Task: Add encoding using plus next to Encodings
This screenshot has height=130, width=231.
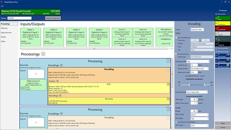Action: point(61,65)
